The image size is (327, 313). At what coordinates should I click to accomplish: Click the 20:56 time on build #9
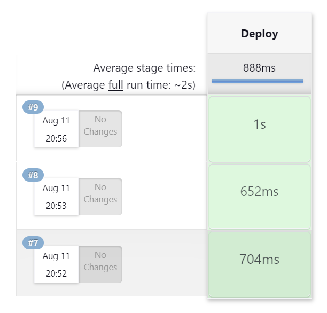pos(56,138)
